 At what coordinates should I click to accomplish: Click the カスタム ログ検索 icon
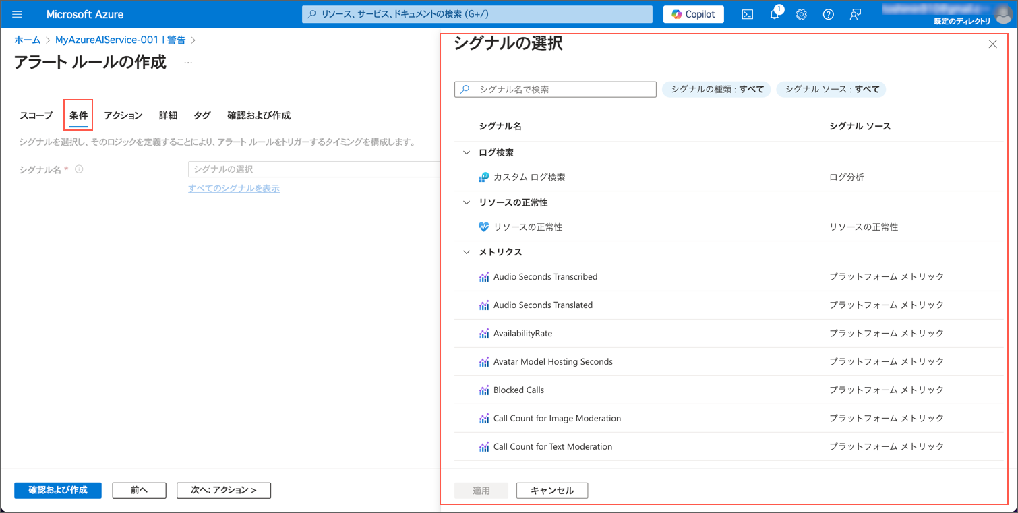pos(483,177)
